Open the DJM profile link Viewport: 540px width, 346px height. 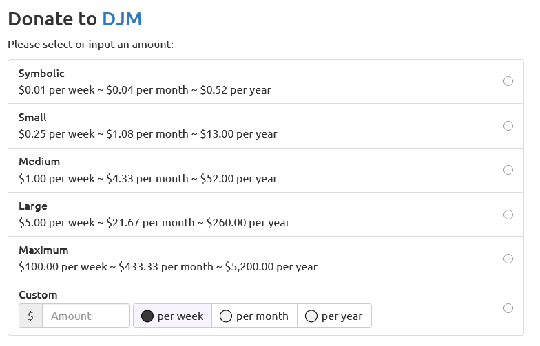point(122,19)
